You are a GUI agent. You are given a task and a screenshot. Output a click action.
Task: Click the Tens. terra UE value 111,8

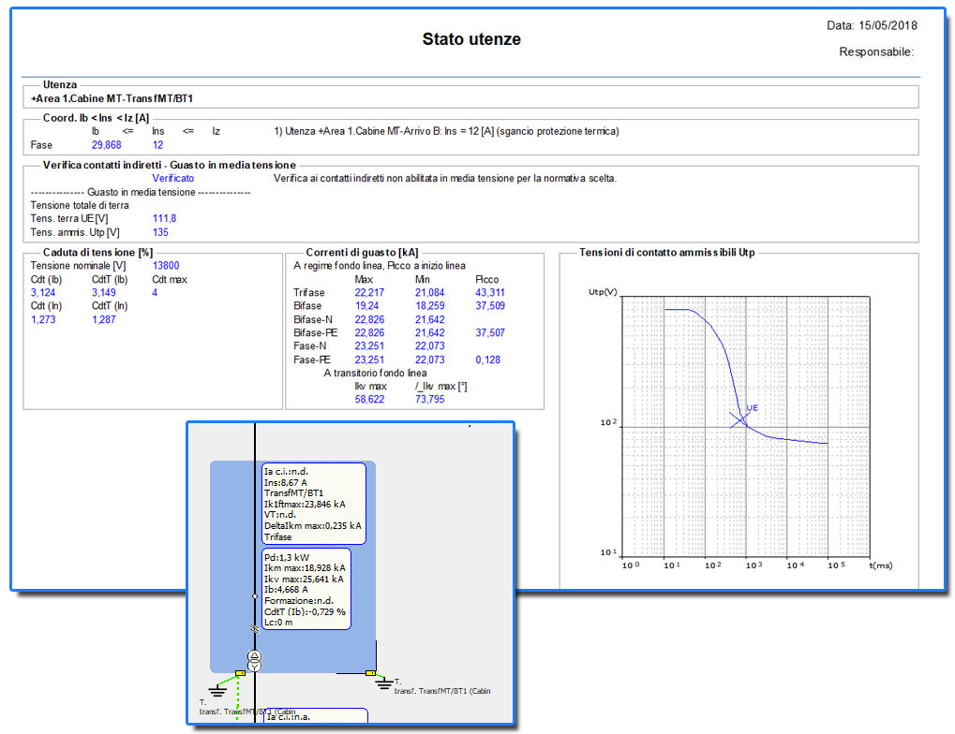click(x=164, y=218)
